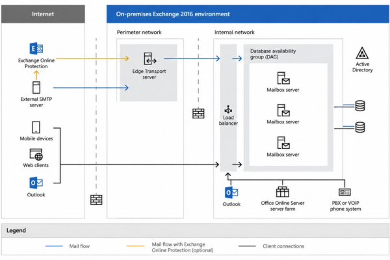
Task: Click the Perimeter network label
Action: point(139,32)
